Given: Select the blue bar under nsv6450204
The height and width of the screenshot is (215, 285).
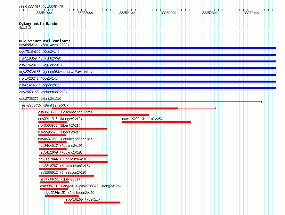Looking at the screenshot, I should click(147, 48).
